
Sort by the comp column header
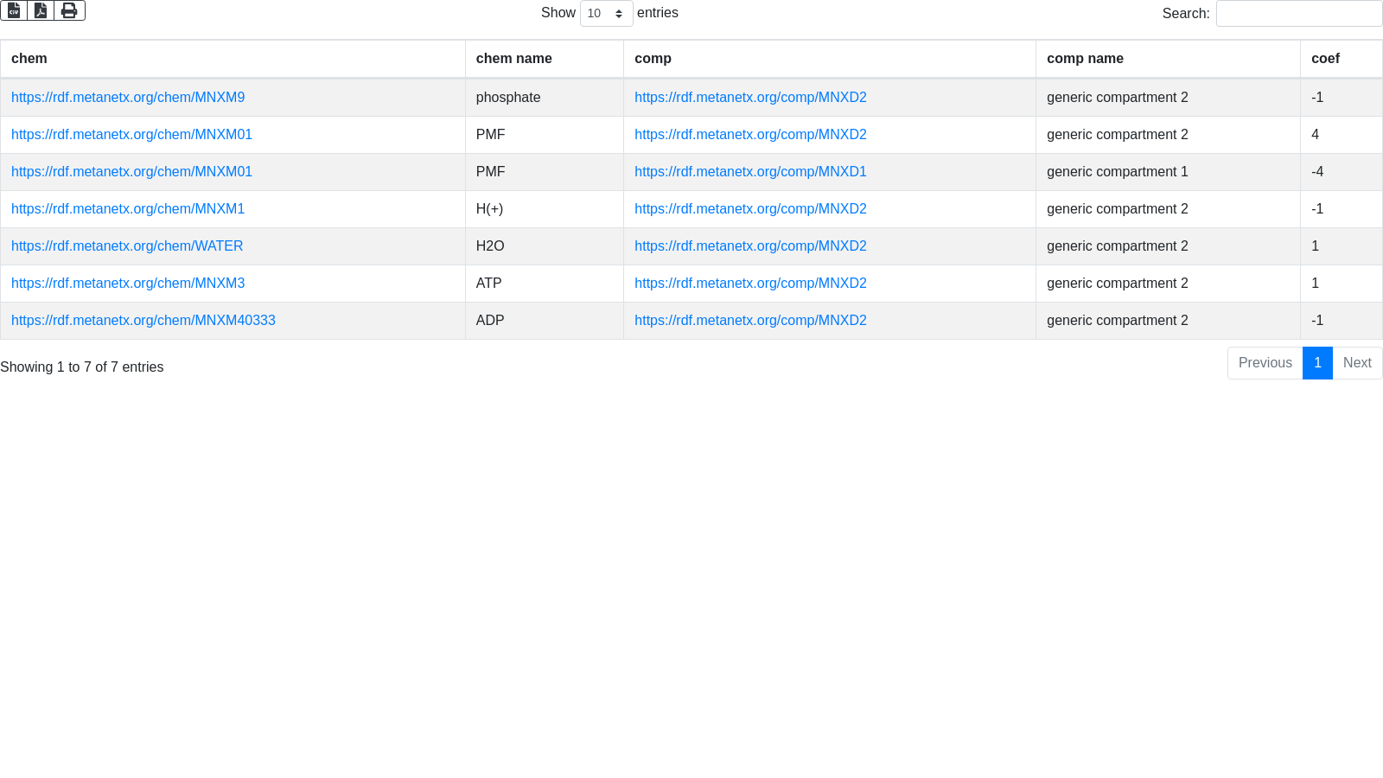[653, 59]
